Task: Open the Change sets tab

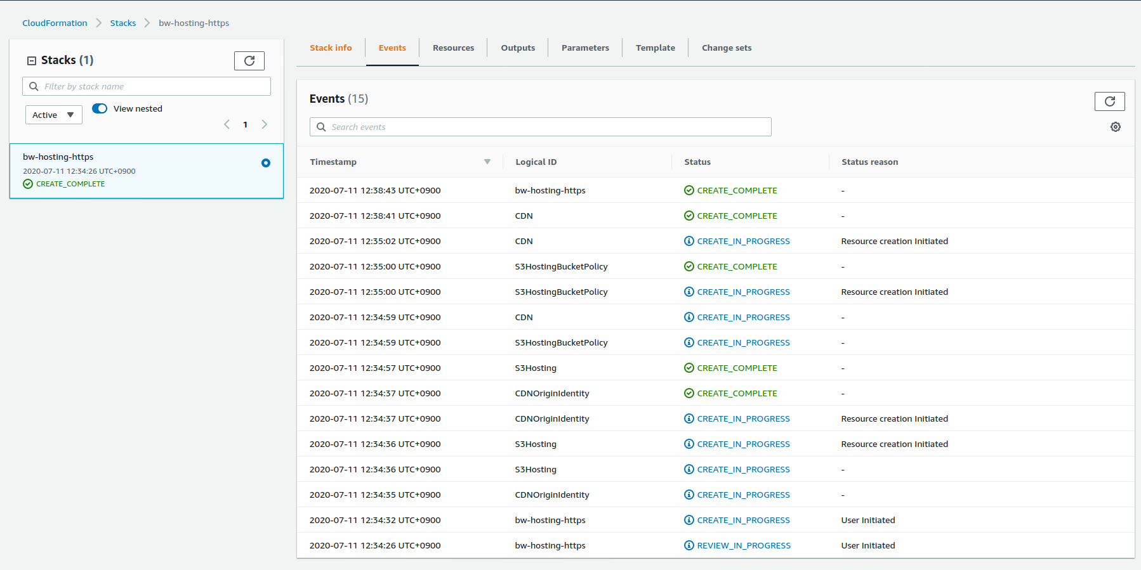Action: coord(726,48)
